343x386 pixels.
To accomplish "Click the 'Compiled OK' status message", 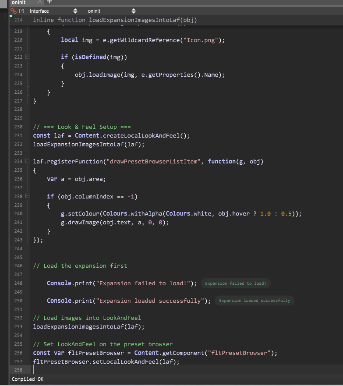I will coord(28,379).
